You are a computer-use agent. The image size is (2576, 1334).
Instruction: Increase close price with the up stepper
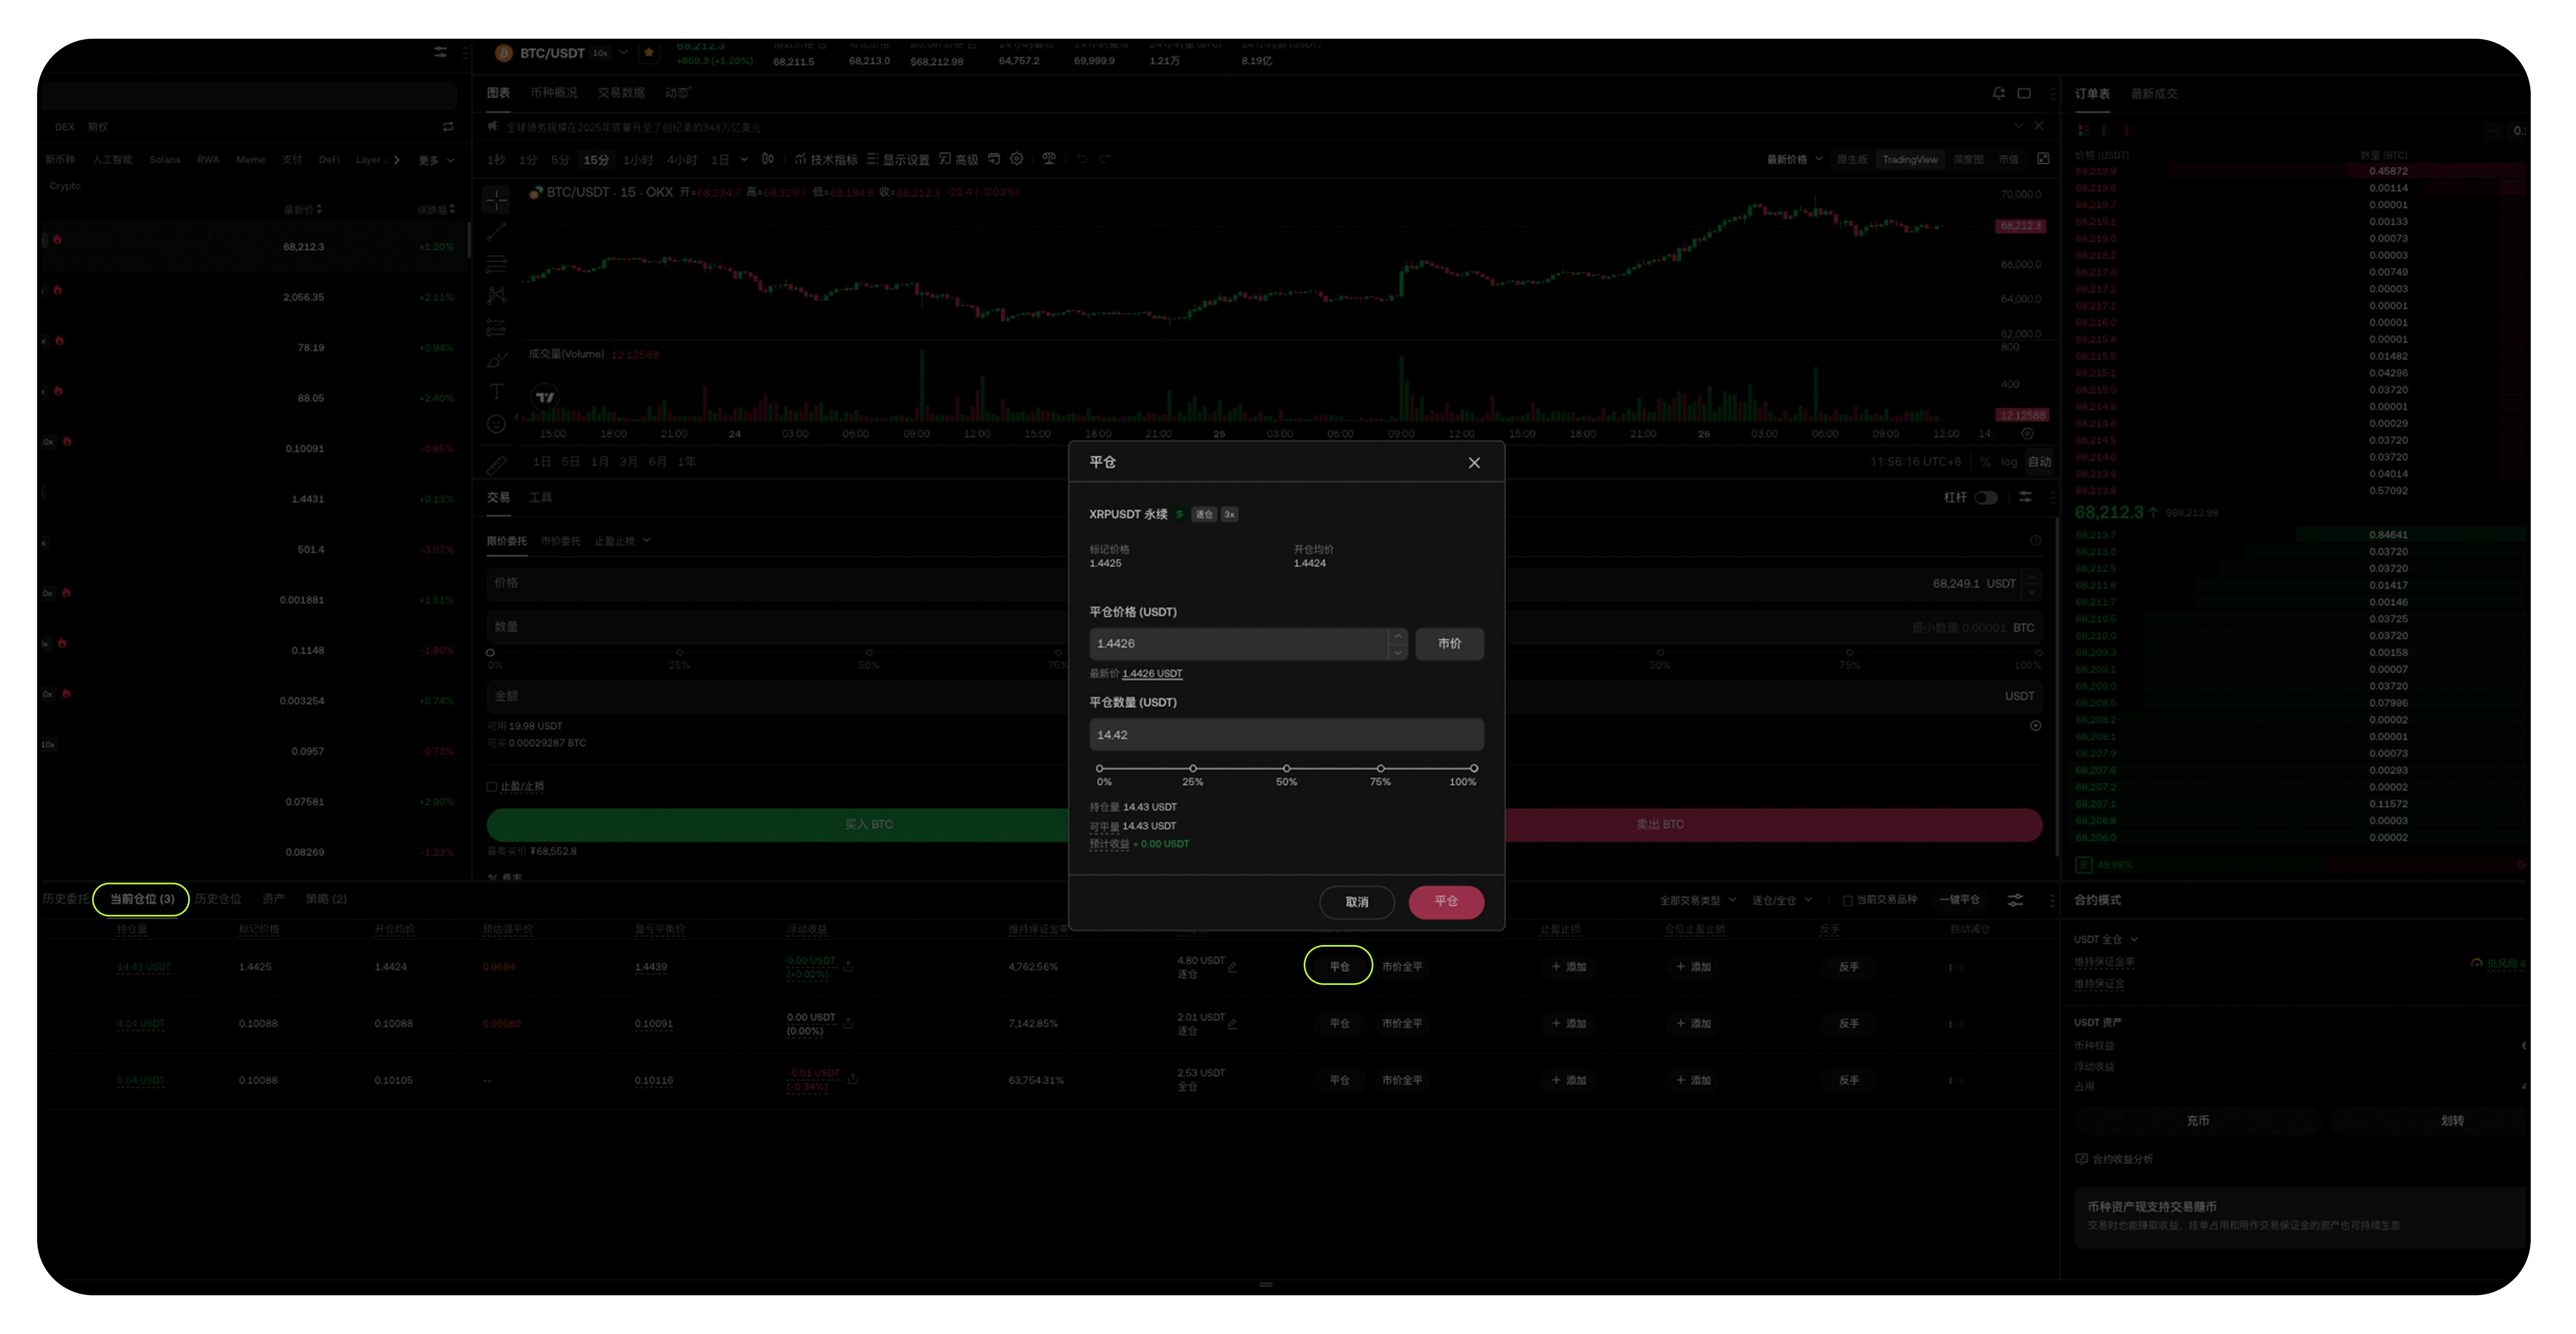pyautogui.click(x=1398, y=637)
